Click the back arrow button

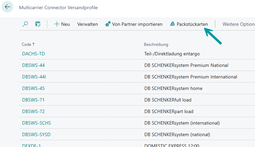tap(7, 7)
